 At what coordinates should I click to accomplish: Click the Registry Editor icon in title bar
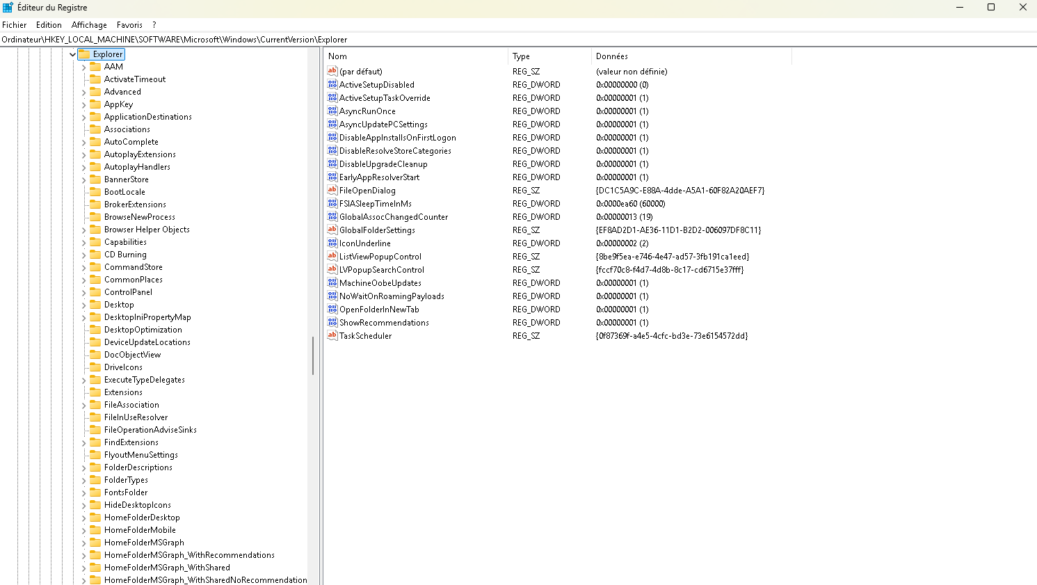tap(8, 8)
